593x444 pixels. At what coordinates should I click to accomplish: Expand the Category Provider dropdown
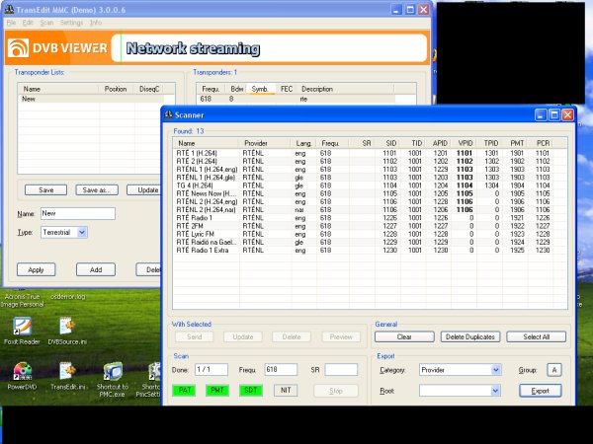496,370
